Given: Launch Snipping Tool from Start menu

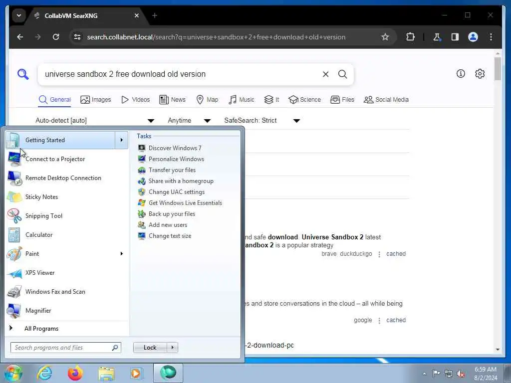Looking at the screenshot, I should (x=67, y=216).
